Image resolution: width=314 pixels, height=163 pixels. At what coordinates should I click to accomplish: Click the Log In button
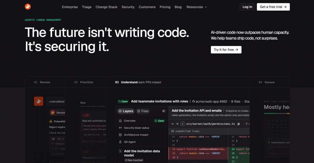tap(247, 7)
